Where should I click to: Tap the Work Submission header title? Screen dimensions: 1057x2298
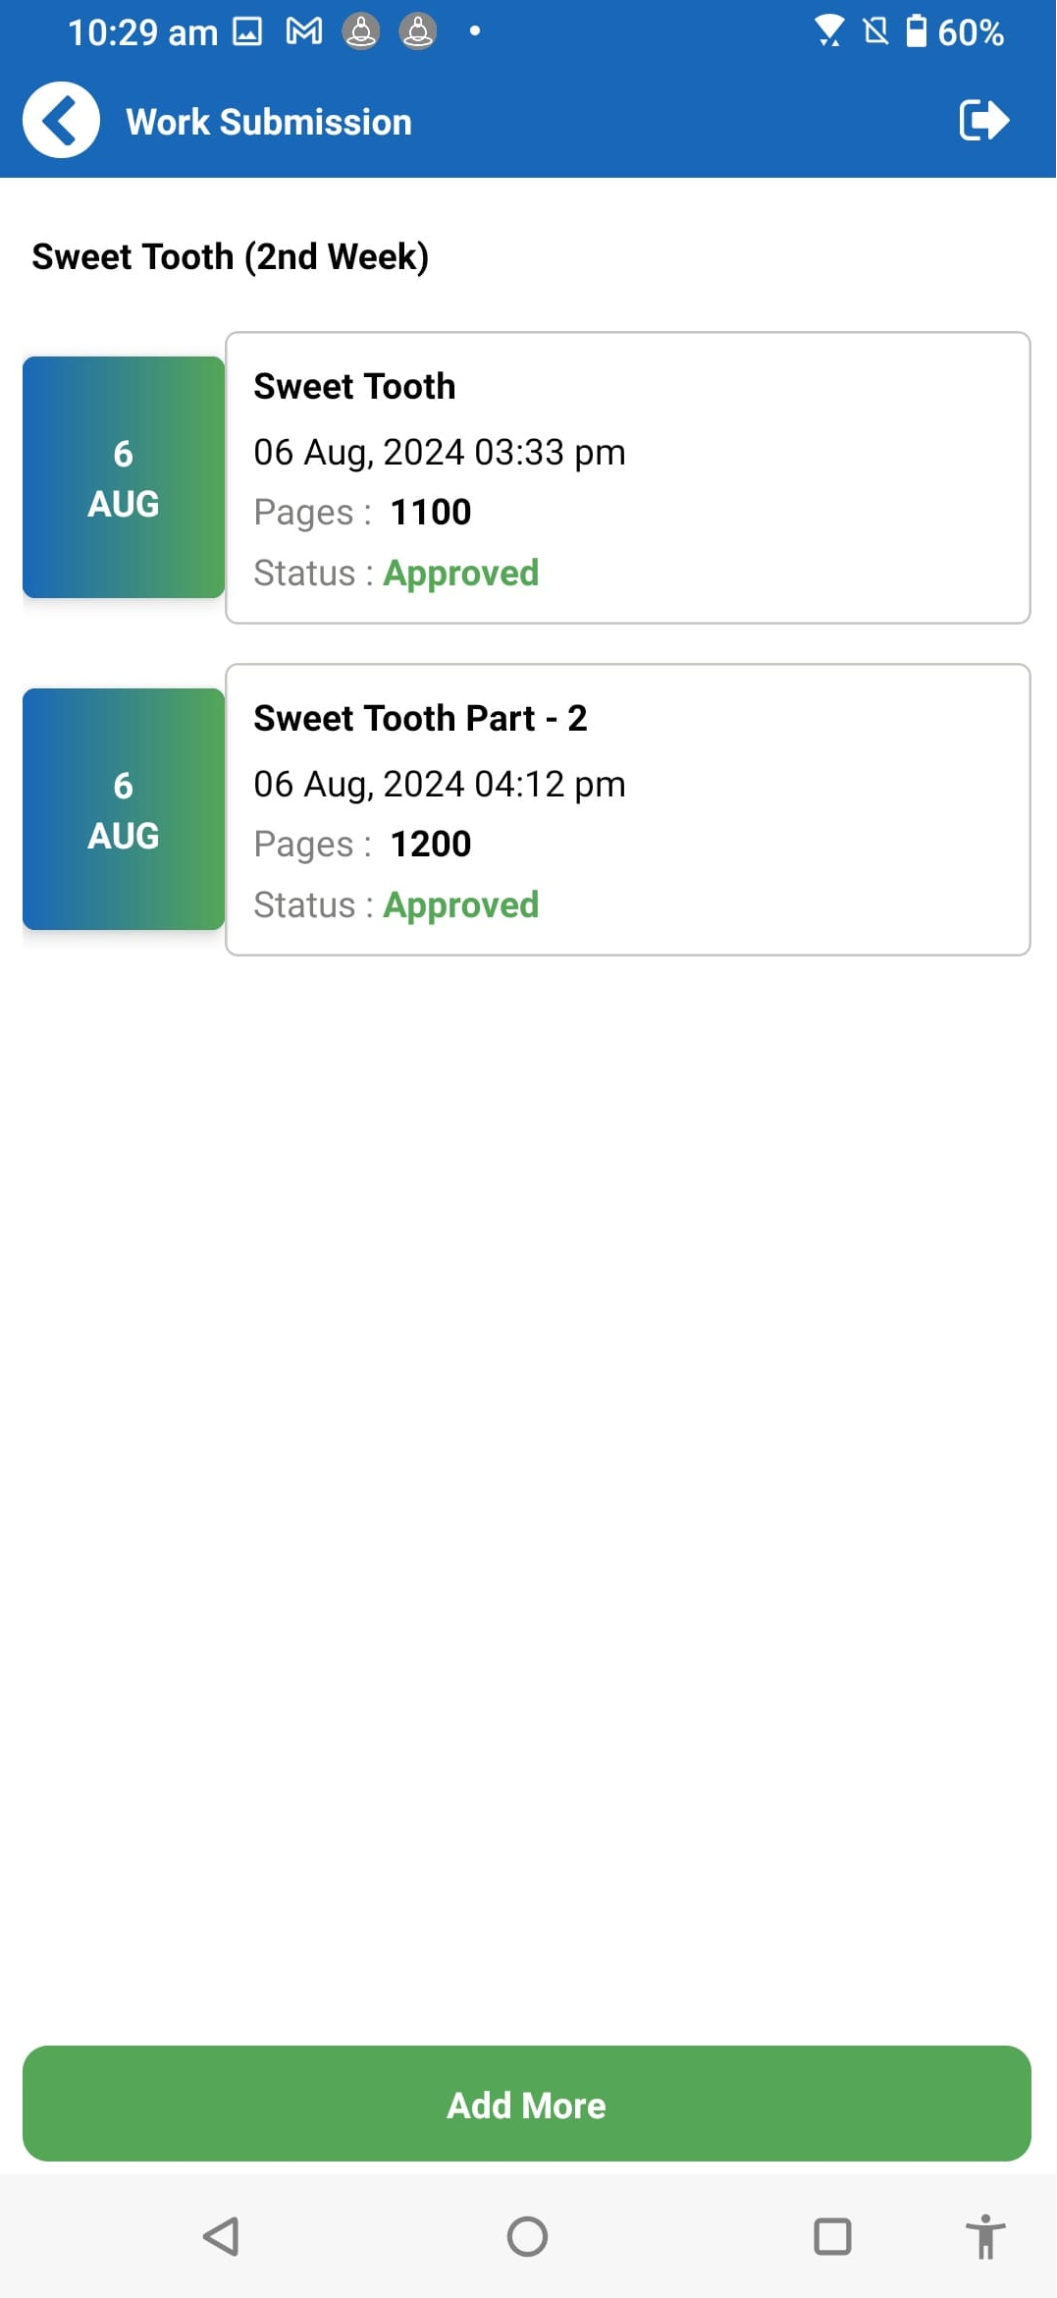(x=269, y=122)
